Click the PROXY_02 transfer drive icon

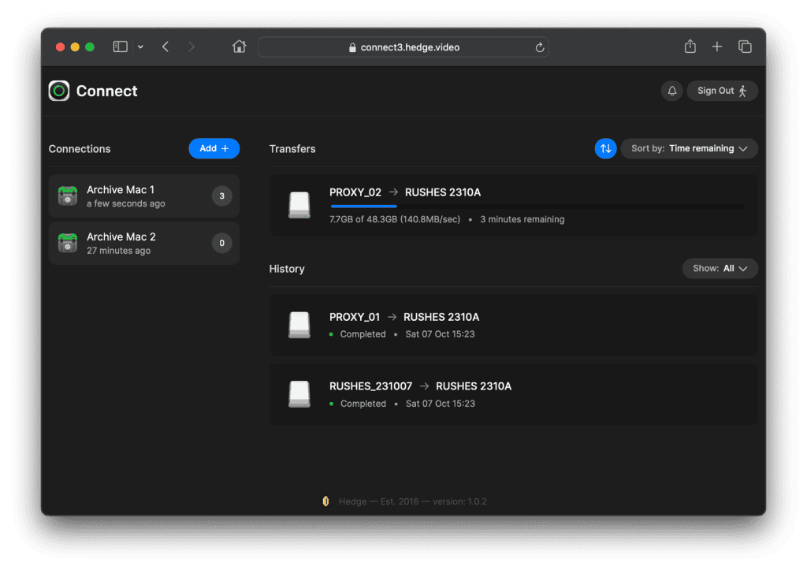coord(299,205)
